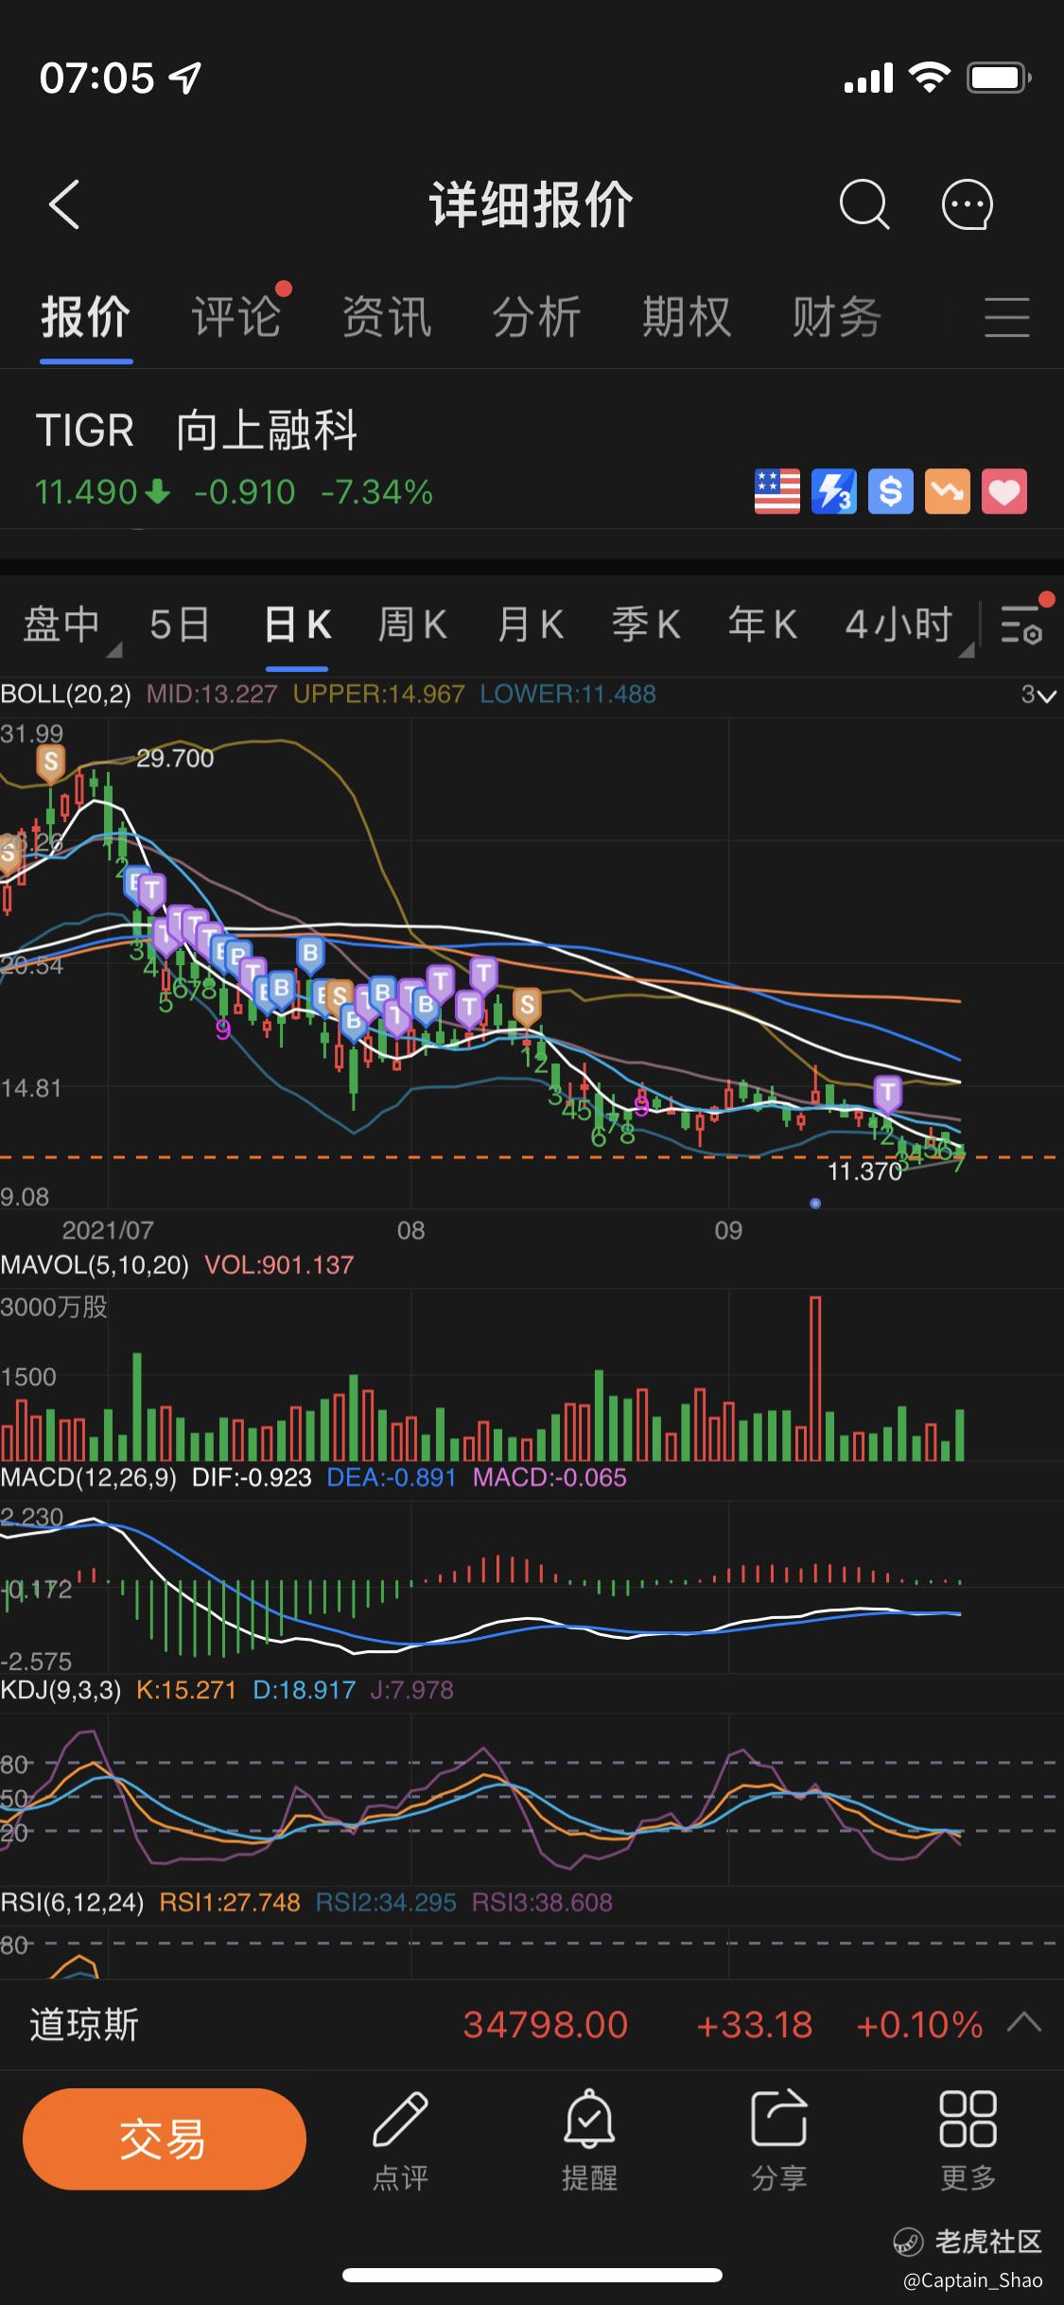The image size is (1064, 2305).
Task: Tap the +0.10% Dow change
Action: [919, 2026]
